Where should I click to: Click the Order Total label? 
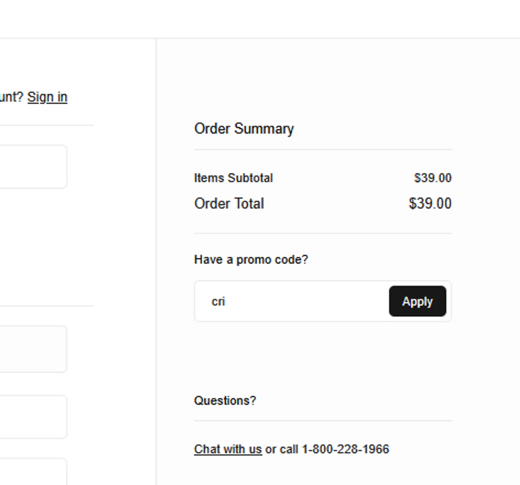229,204
